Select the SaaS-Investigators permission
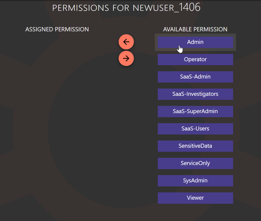This screenshot has width=261, height=221. tap(195, 94)
